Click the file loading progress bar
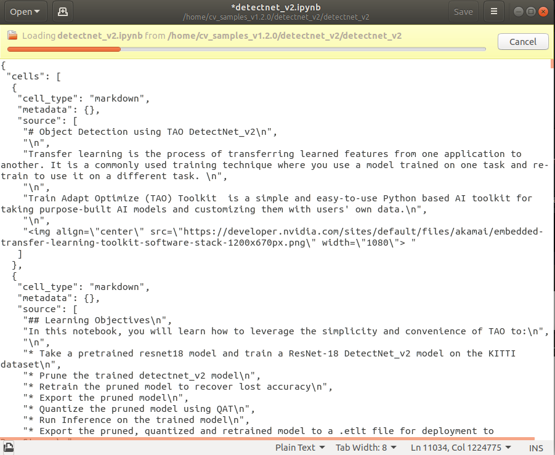555x455 pixels. [x=246, y=49]
